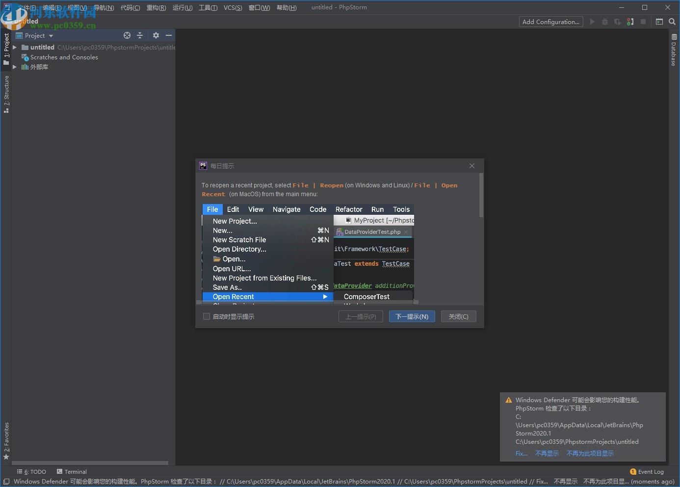The height and width of the screenshot is (487, 680).
Task: Click the 下一提示(N) button
Action: pos(412,316)
